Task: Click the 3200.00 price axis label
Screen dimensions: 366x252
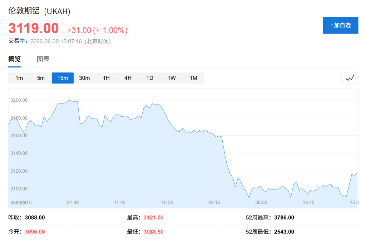Action: point(19,100)
